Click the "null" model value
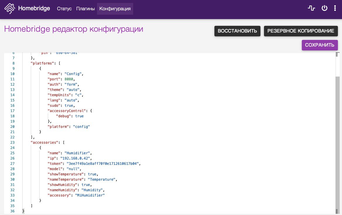 [x=73, y=169]
